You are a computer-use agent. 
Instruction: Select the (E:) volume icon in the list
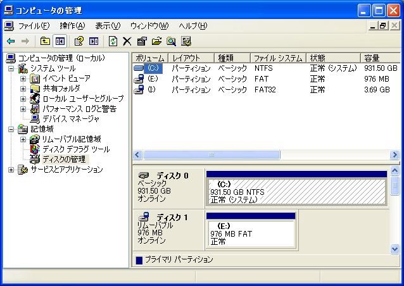point(139,78)
